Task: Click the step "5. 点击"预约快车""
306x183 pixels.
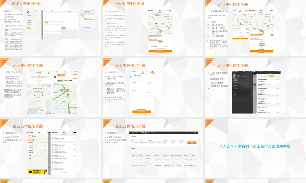Action: [216, 36]
